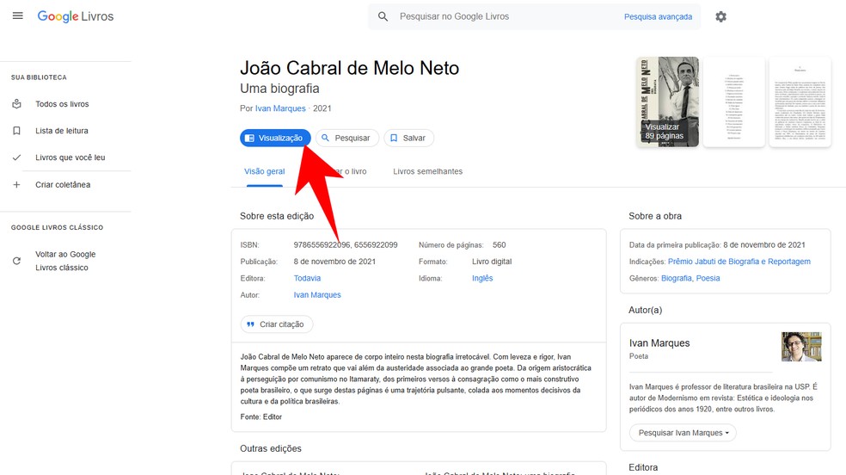The width and height of the screenshot is (846, 475).
Task: Click the Visualização button
Action: (275, 139)
